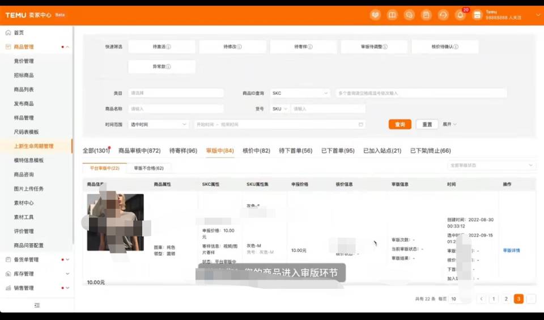Go to pagination page 1
The width and height of the screenshot is (544, 320).
pyautogui.click(x=494, y=299)
